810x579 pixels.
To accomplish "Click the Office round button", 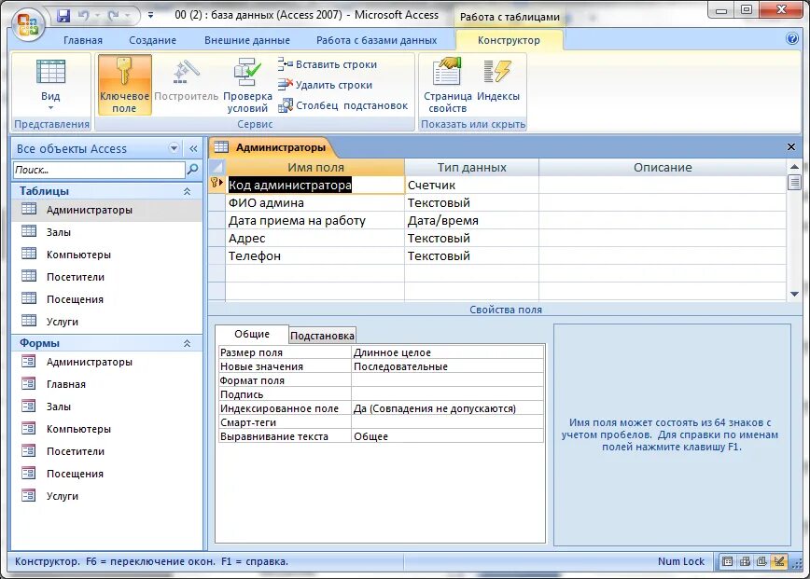I will pyautogui.click(x=28, y=24).
